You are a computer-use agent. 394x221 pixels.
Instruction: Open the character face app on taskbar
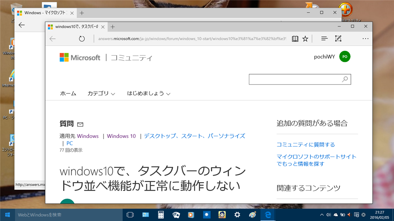click(222, 215)
